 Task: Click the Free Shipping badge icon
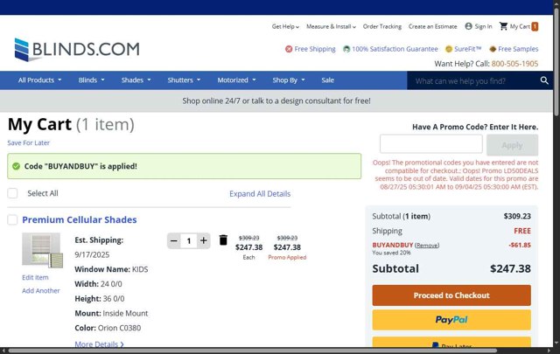[289, 49]
